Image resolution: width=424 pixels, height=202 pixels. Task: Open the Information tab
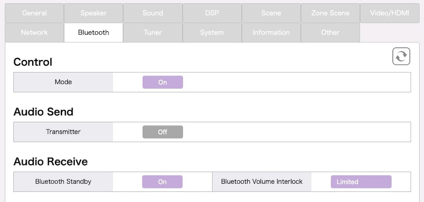click(x=271, y=33)
